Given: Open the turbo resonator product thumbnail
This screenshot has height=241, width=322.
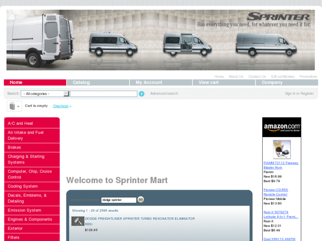Looking at the screenshot, I should point(78,221).
